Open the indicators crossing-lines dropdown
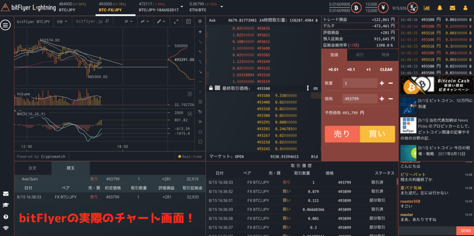 (129, 21)
